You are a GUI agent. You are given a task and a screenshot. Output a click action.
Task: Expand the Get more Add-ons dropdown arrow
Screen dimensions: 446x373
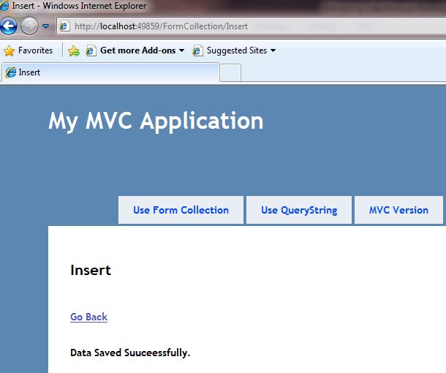point(181,50)
